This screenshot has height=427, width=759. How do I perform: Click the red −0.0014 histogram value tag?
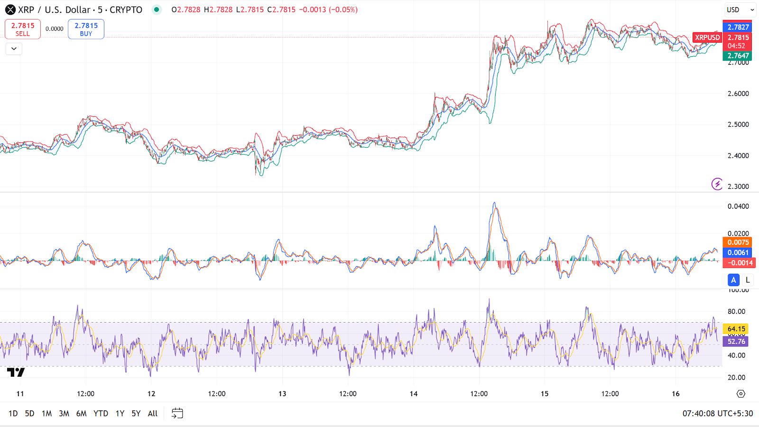coord(740,263)
